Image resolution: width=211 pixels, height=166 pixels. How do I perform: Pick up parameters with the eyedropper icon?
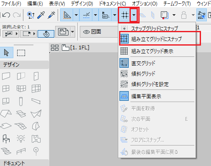[x=41, y=15]
